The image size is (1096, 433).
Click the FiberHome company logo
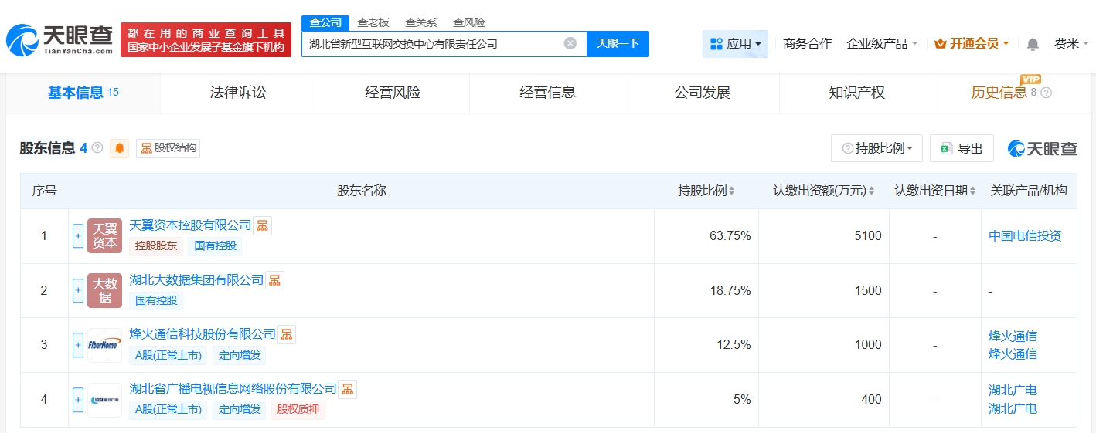tap(104, 345)
